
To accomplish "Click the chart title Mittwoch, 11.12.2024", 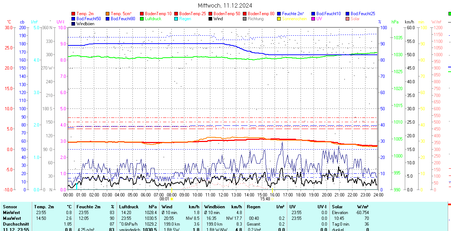I will click(225, 5).
